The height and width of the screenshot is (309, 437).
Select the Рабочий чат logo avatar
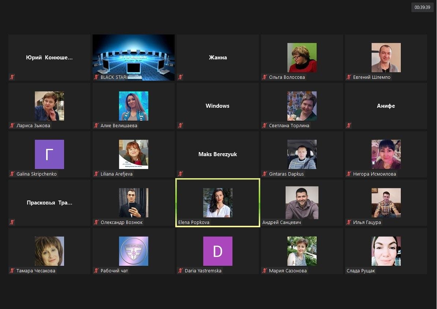pyautogui.click(x=134, y=251)
